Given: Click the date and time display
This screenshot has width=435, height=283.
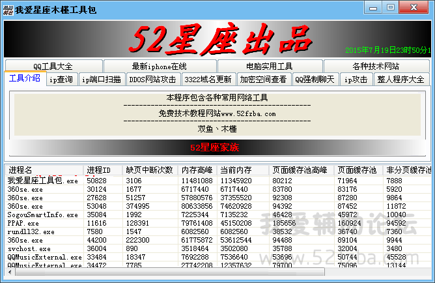Looking at the screenshot, I should (x=388, y=50).
